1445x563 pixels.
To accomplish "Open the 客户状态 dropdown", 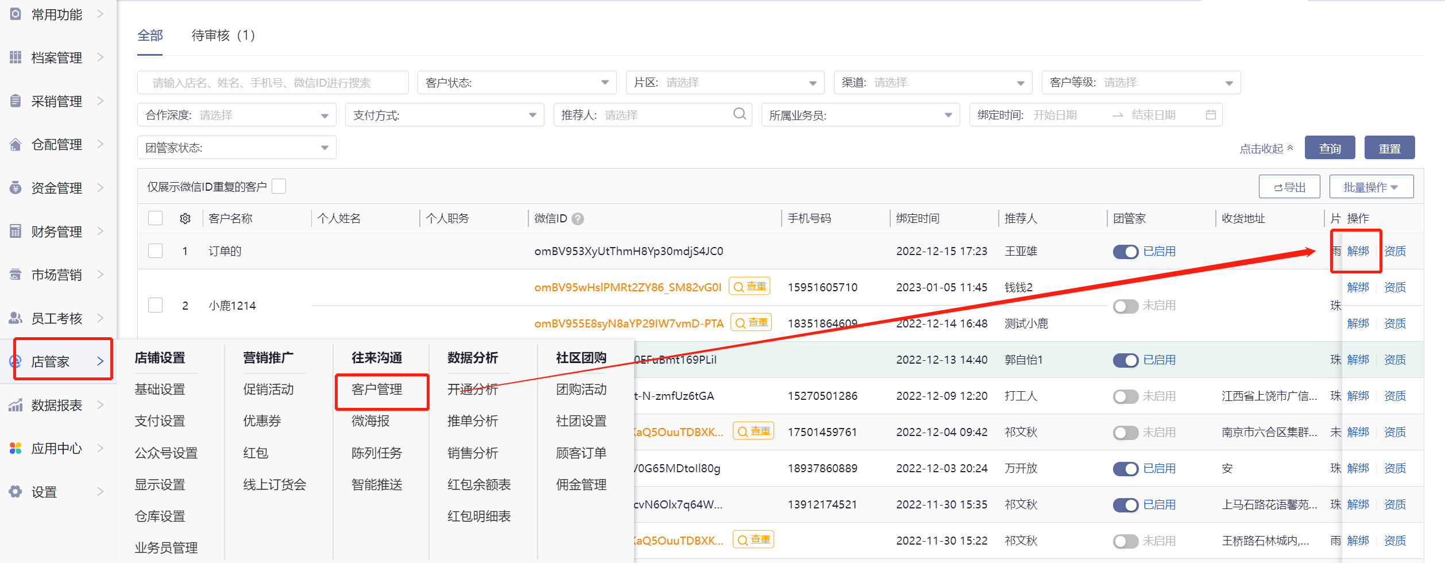I will [x=517, y=83].
